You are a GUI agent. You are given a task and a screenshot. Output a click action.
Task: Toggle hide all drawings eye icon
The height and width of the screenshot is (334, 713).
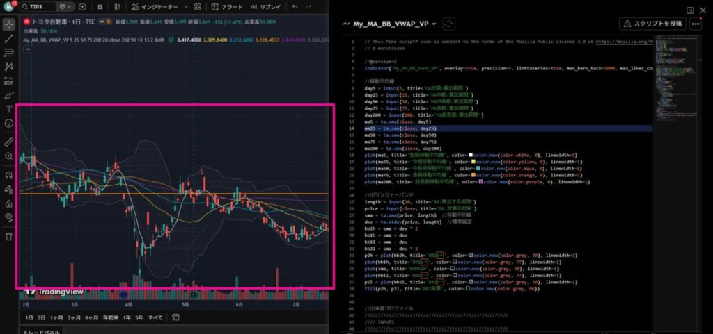8,217
